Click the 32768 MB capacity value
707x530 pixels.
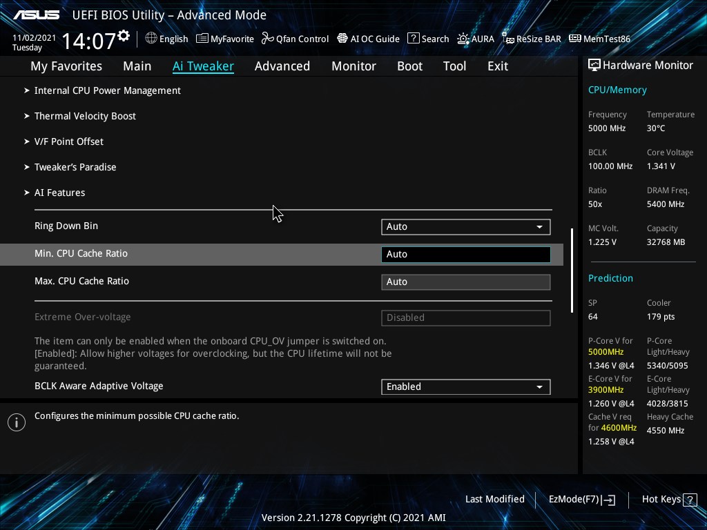point(666,242)
